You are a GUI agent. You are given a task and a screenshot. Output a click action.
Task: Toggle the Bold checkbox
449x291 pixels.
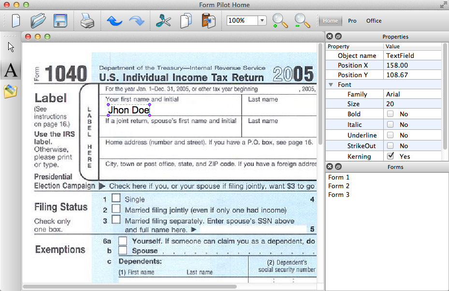pyautogui.click(x=391, y=114)
